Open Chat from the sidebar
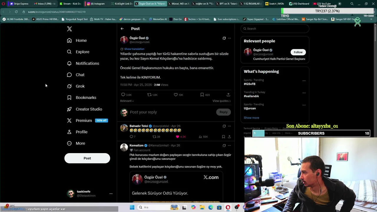The width and height of the screenshot is (377, 212). coord(76,75)
